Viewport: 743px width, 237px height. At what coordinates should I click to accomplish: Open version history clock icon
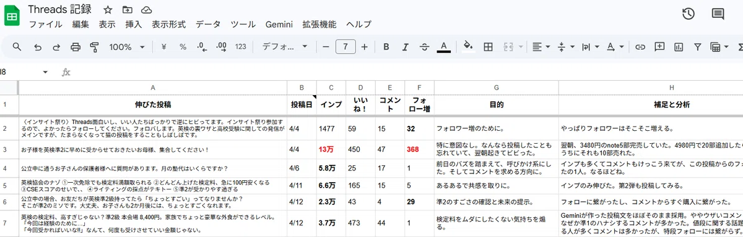[688, 14]
